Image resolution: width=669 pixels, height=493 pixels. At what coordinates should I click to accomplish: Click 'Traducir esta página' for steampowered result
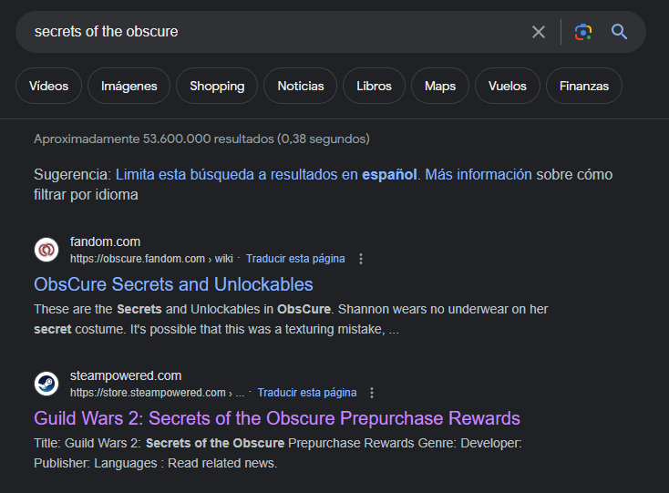click(x=307, y=393)
